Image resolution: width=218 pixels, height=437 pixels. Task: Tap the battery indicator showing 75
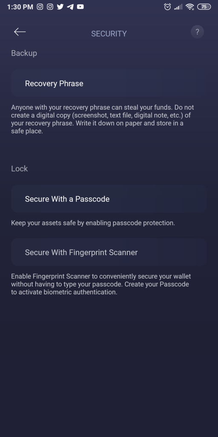coord(204,7)
